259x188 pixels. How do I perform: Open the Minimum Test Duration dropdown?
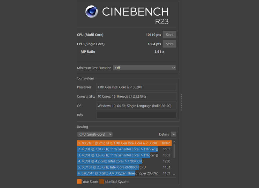coord(144,68)
